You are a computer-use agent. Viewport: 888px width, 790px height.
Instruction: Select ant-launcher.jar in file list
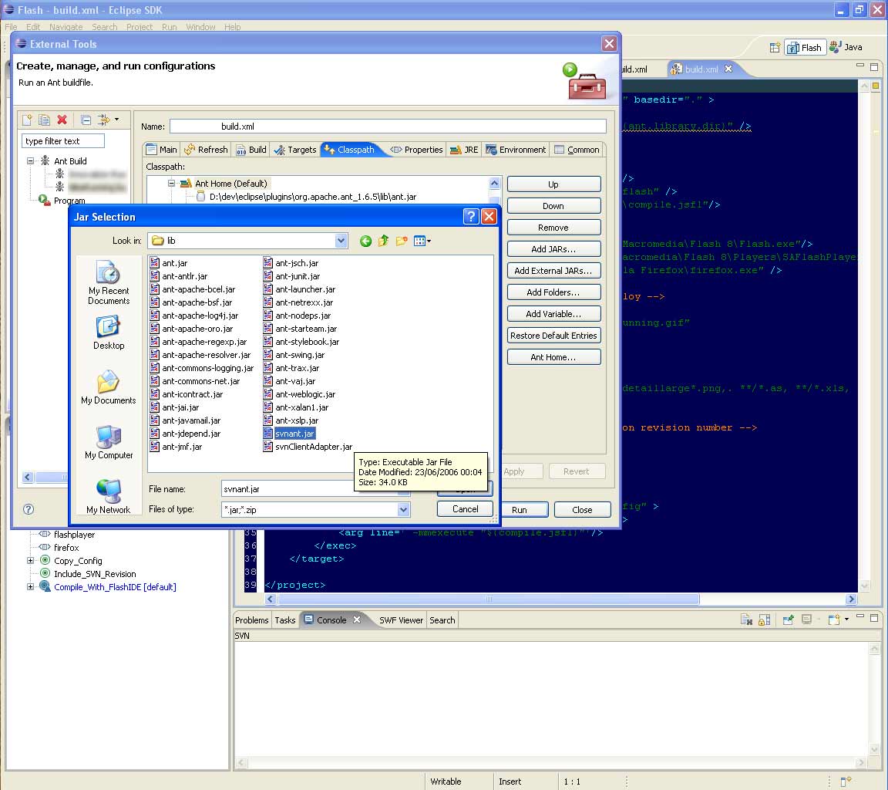[x=299, y=289]
